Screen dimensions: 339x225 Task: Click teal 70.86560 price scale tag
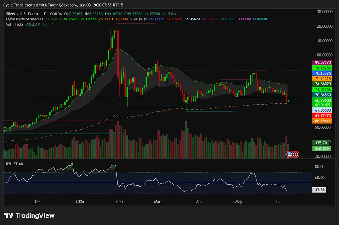[322, 95]
